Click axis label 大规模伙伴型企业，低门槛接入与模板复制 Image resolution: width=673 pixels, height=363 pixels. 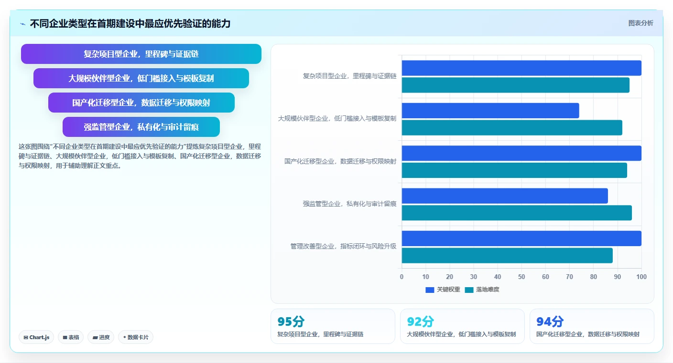pos(337,118)
